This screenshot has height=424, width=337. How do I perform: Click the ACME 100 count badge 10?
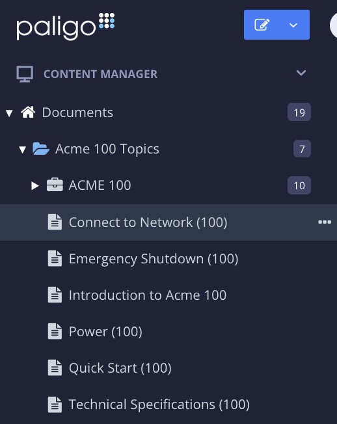[299, 185]
